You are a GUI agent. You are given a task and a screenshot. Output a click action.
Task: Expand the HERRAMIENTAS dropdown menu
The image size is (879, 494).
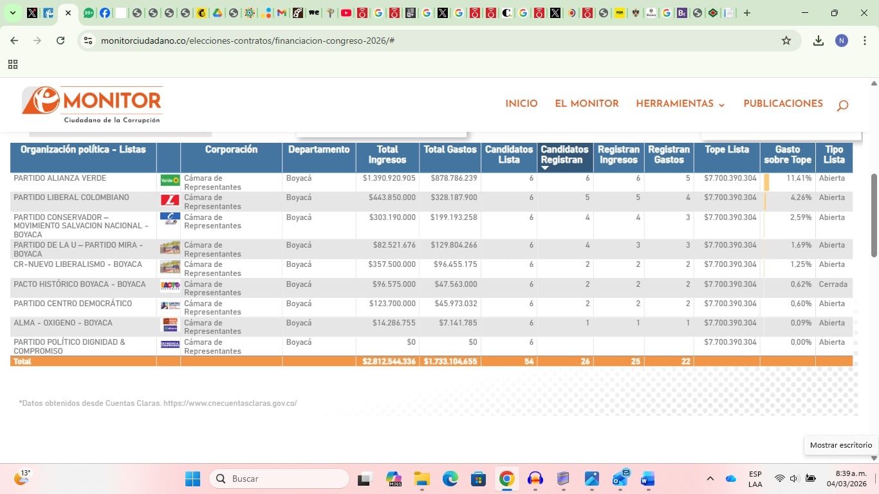tap(680, 104)
